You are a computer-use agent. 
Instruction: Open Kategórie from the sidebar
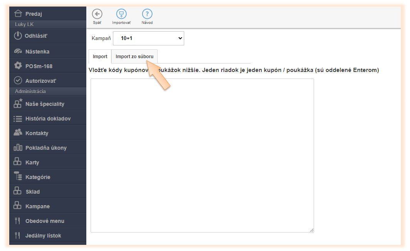[x=38, y=177]
